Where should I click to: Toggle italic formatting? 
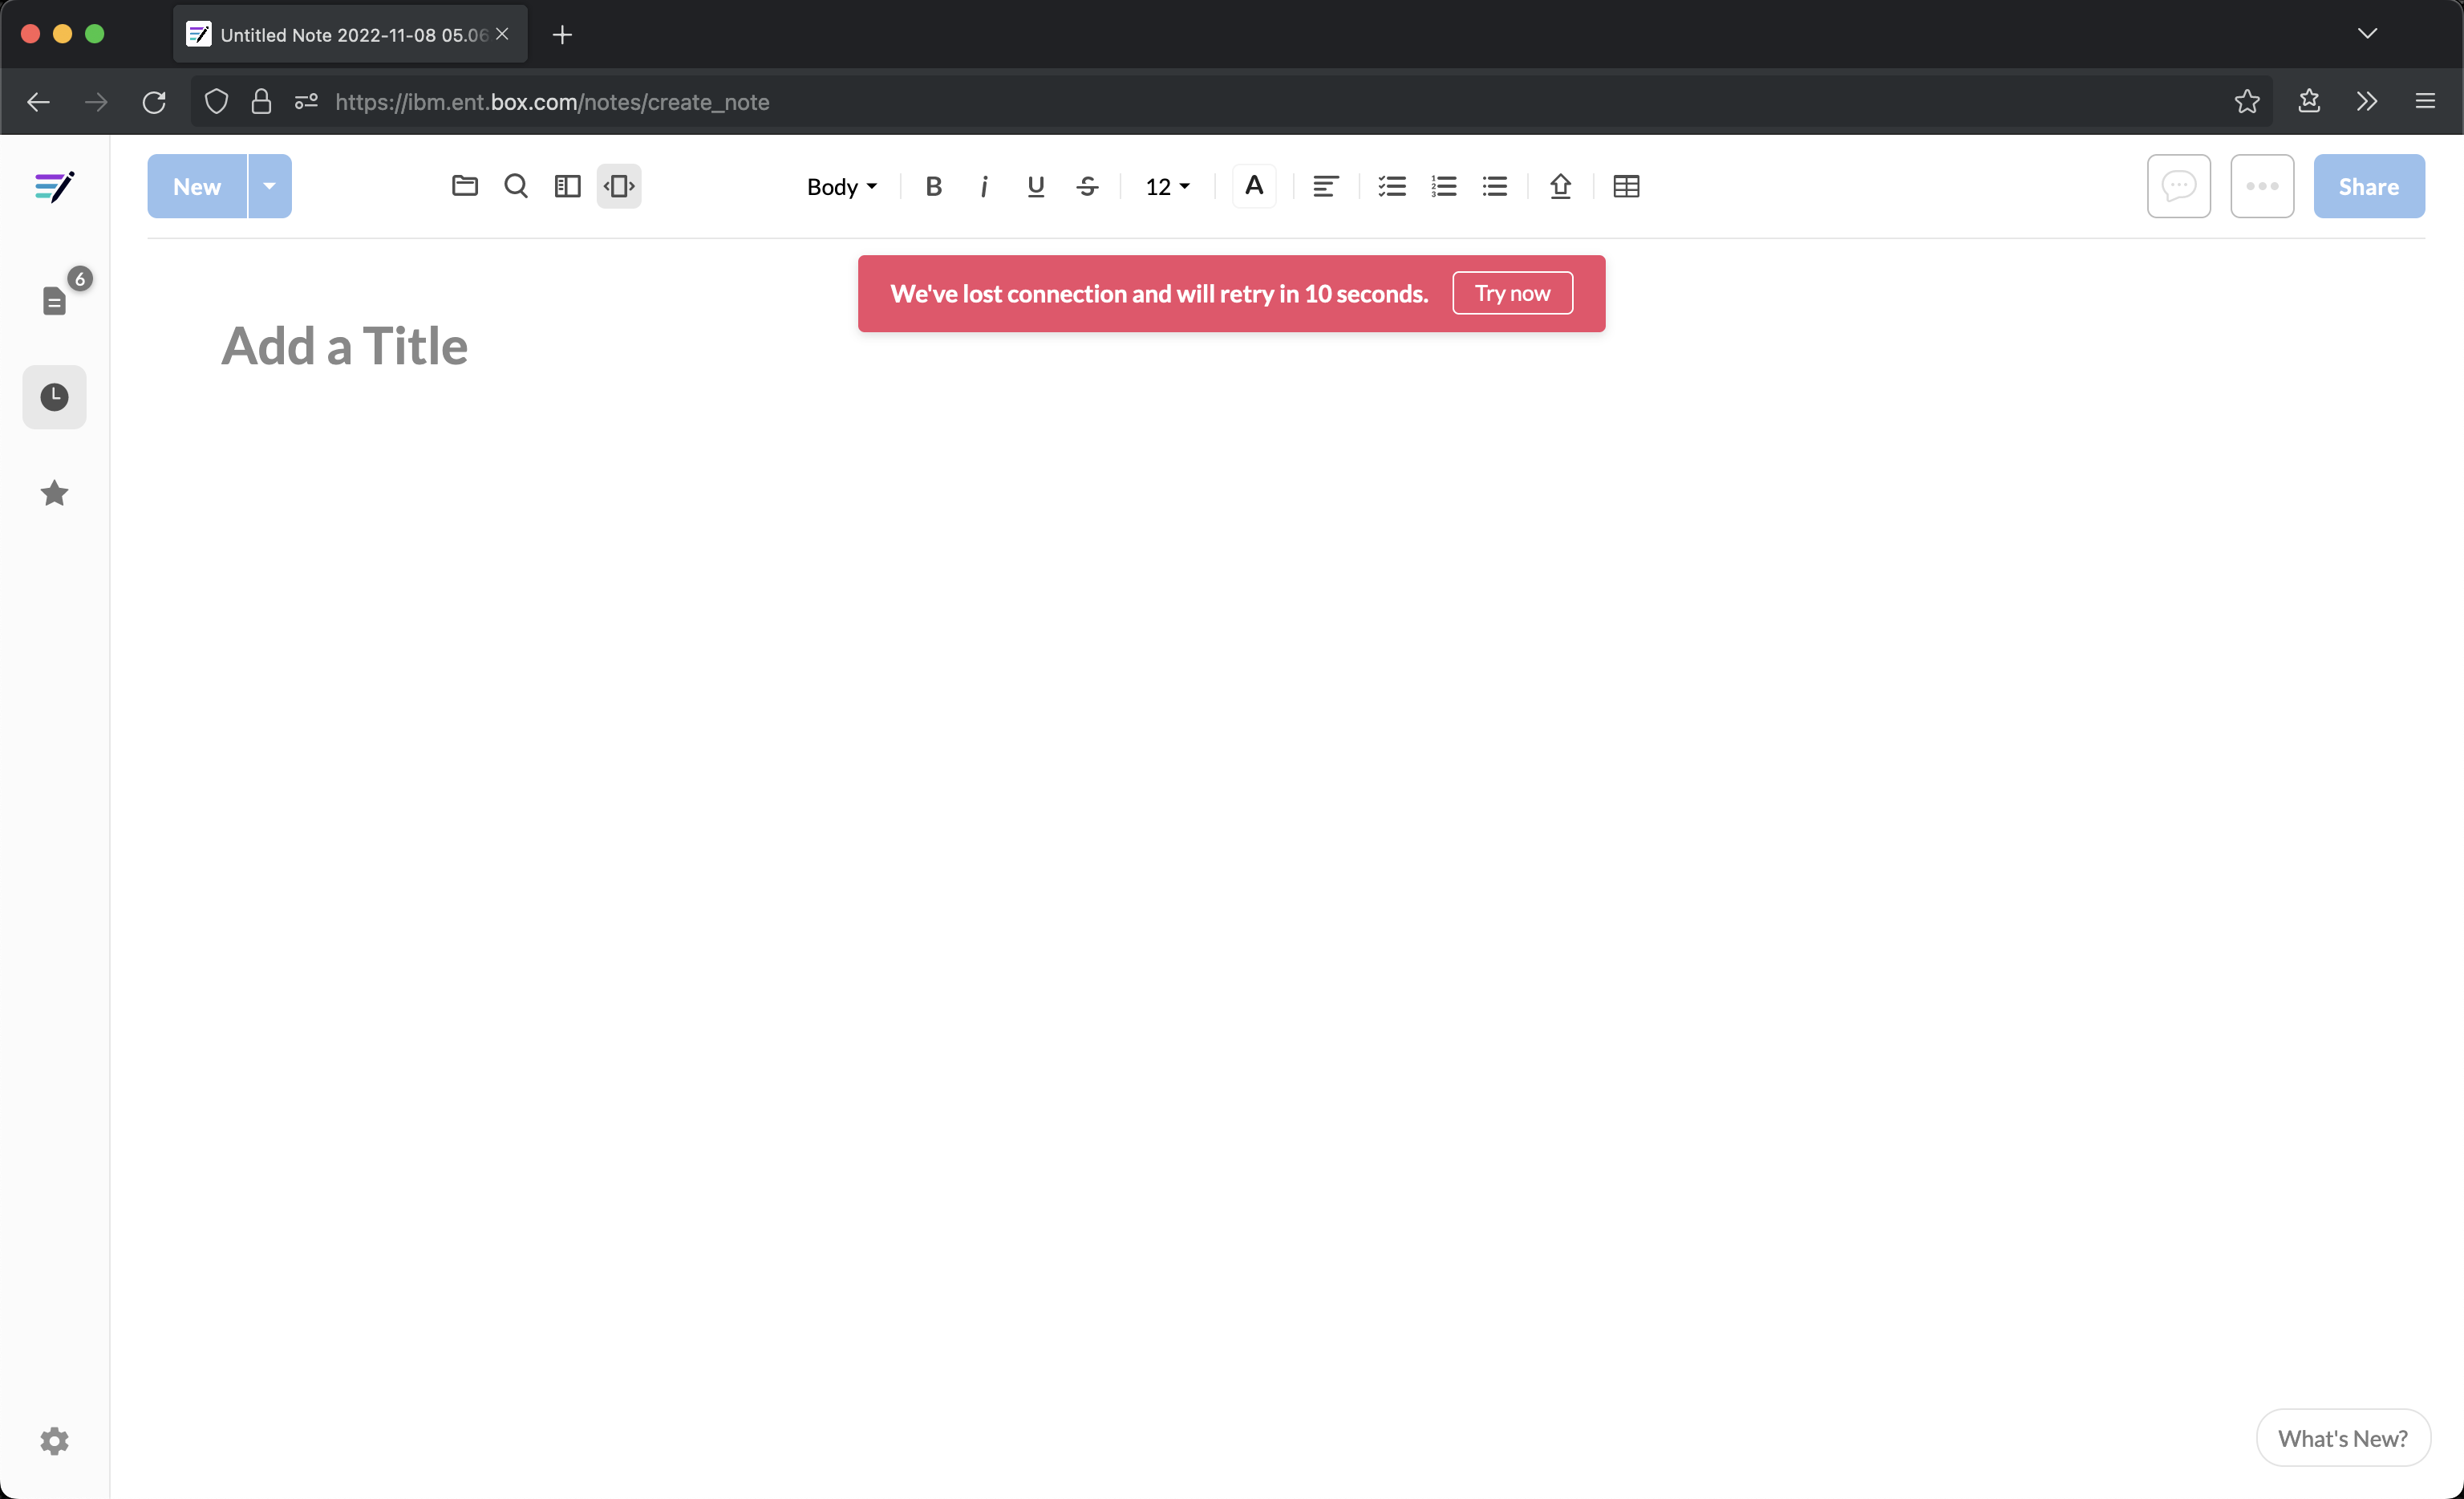(x=985, y=186)
